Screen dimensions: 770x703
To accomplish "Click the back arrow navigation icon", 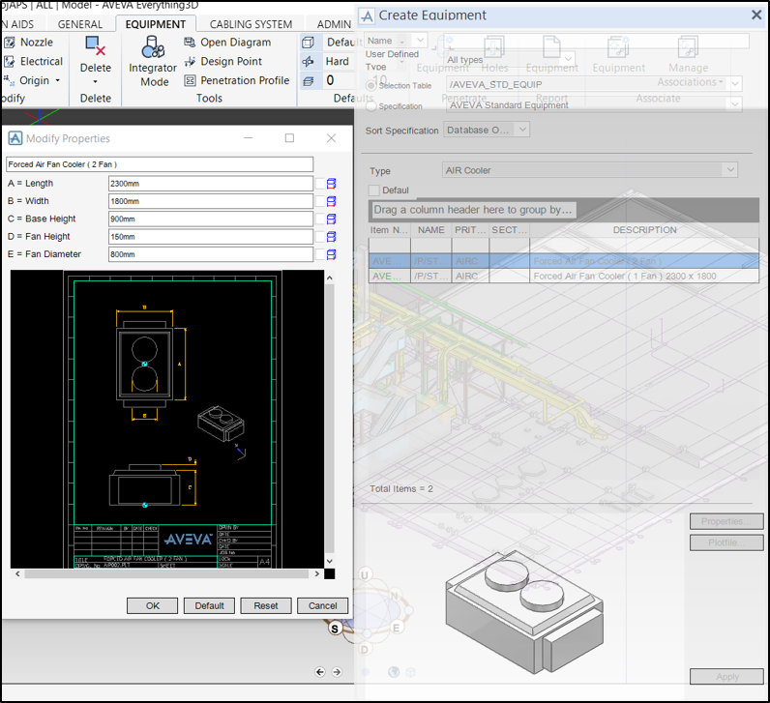I will tap(320, 672).
